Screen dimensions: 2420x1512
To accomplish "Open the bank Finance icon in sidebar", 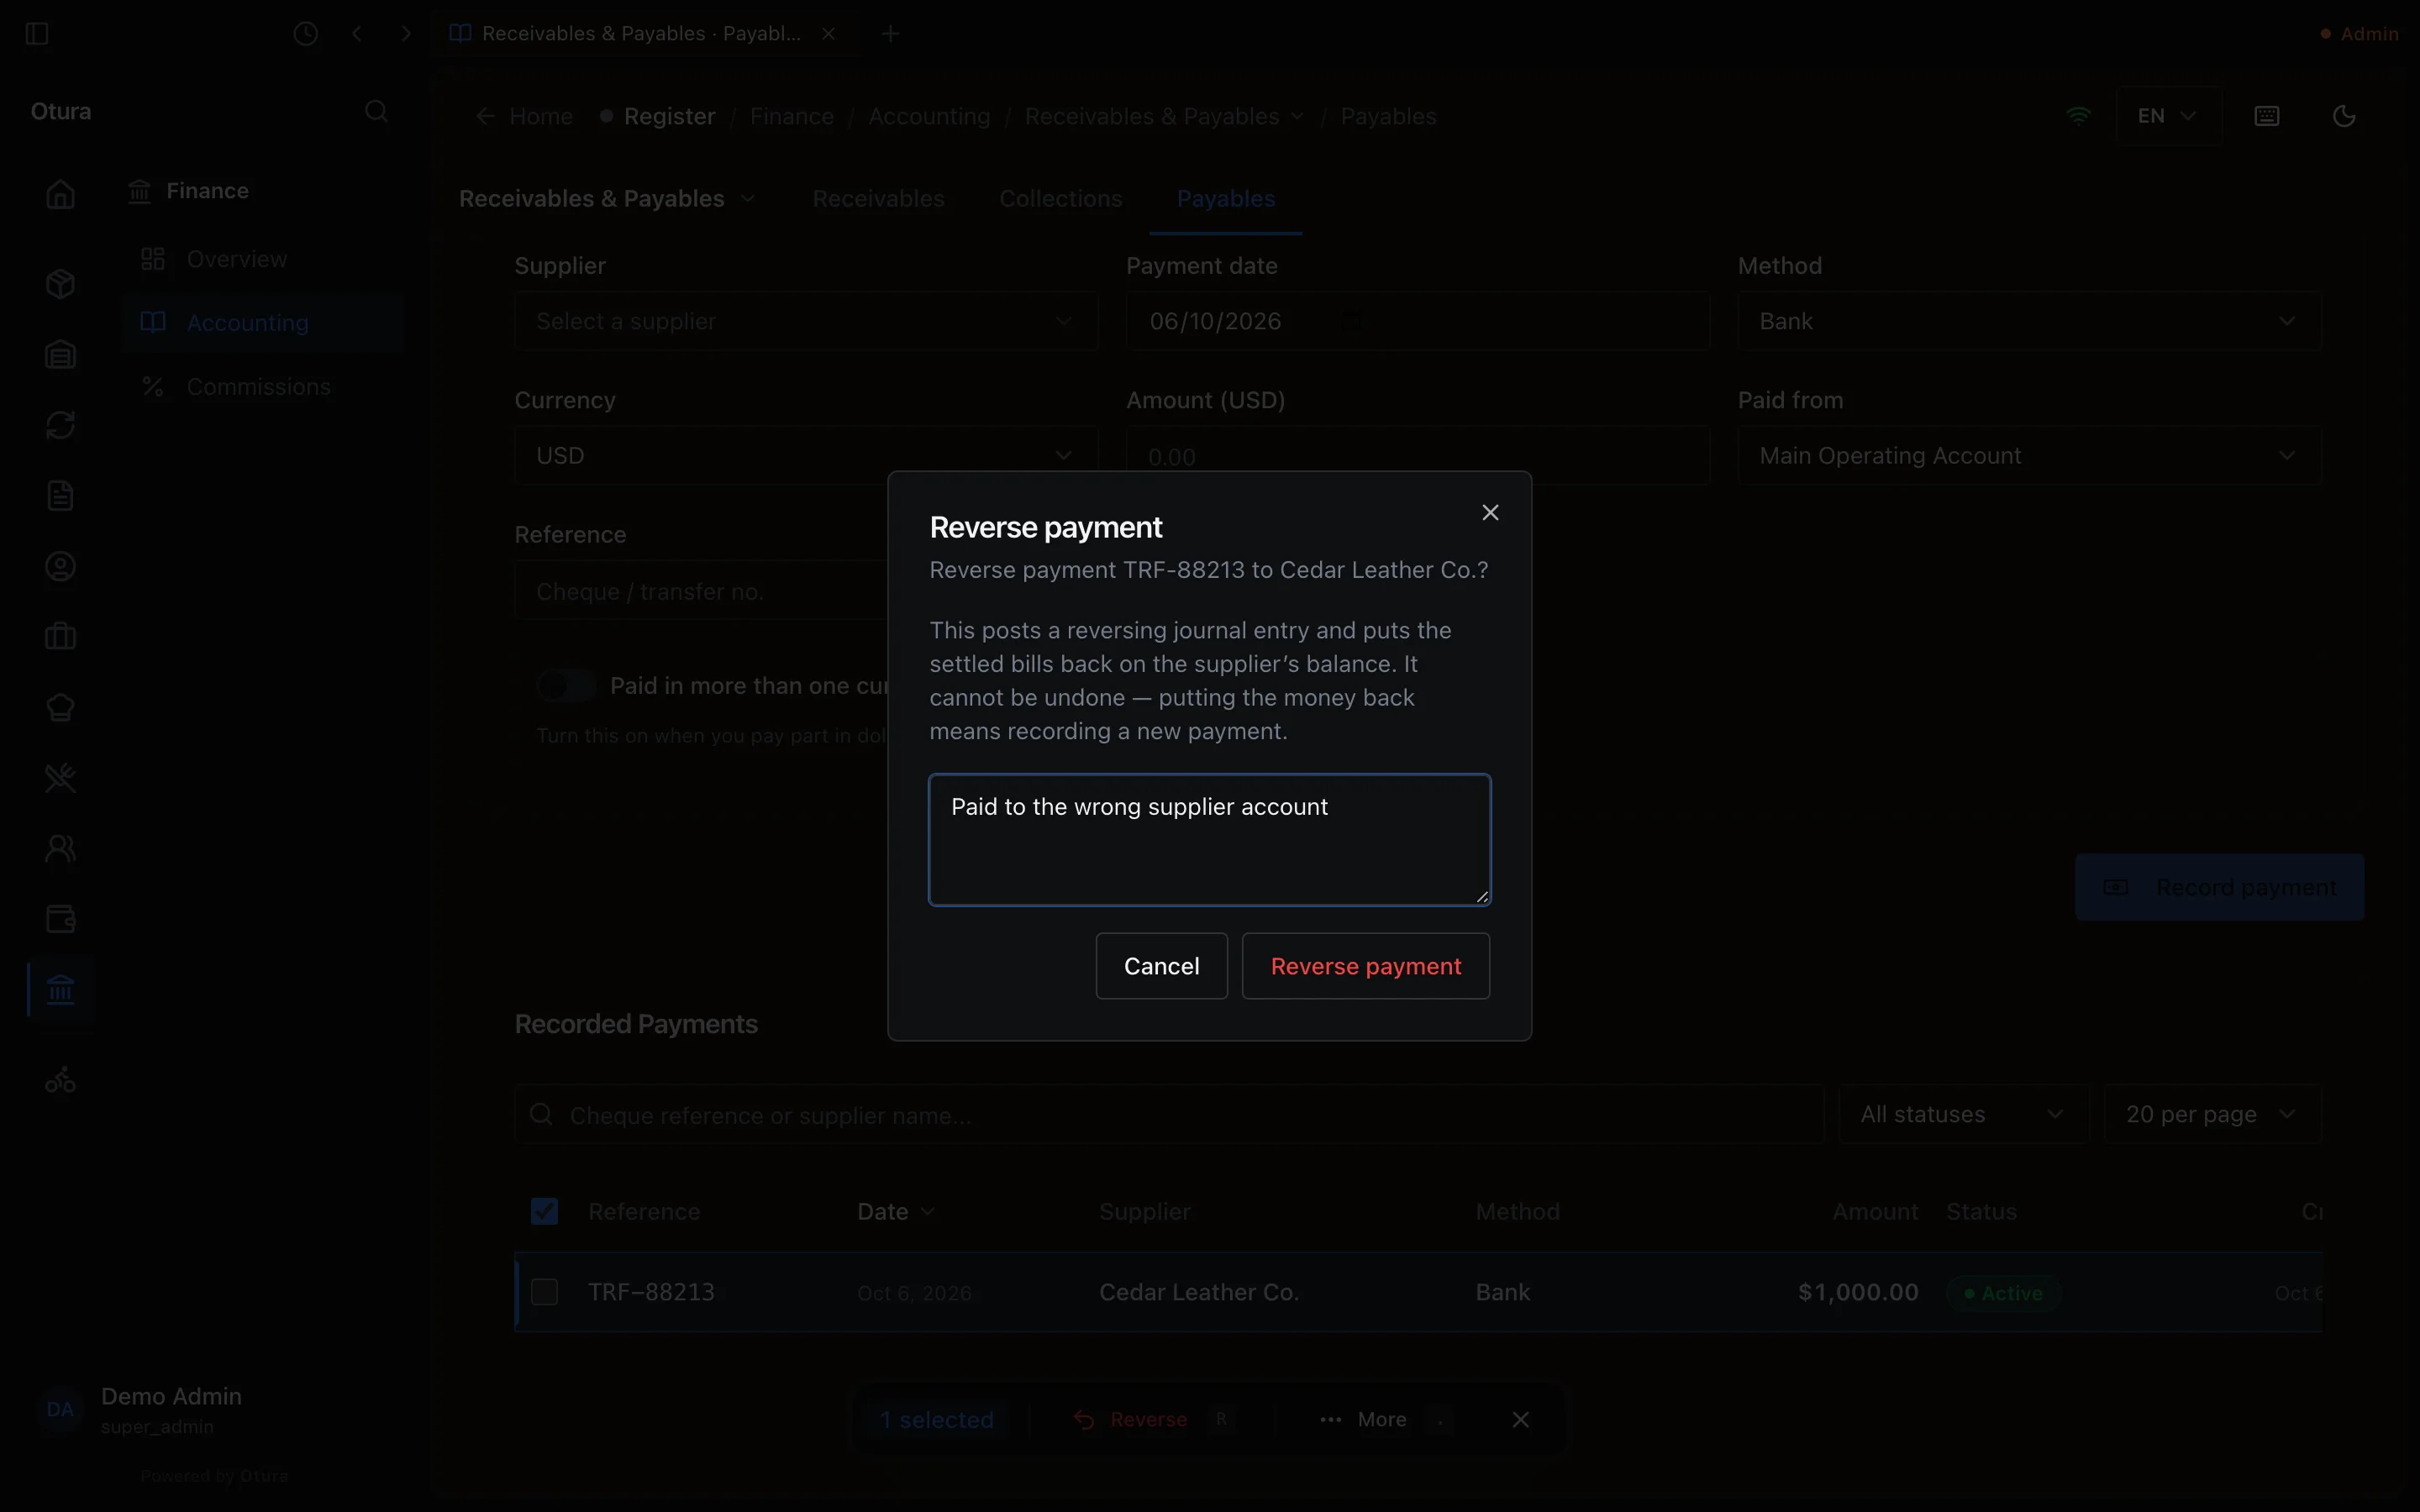I will 60,990.
